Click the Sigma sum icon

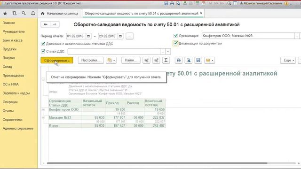tap(166, 60)
